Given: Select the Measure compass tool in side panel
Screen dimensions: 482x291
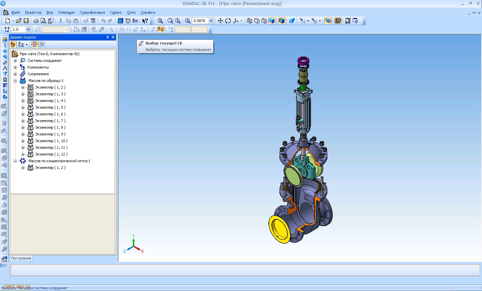Looking at the screenshot, I should point(5,68).
